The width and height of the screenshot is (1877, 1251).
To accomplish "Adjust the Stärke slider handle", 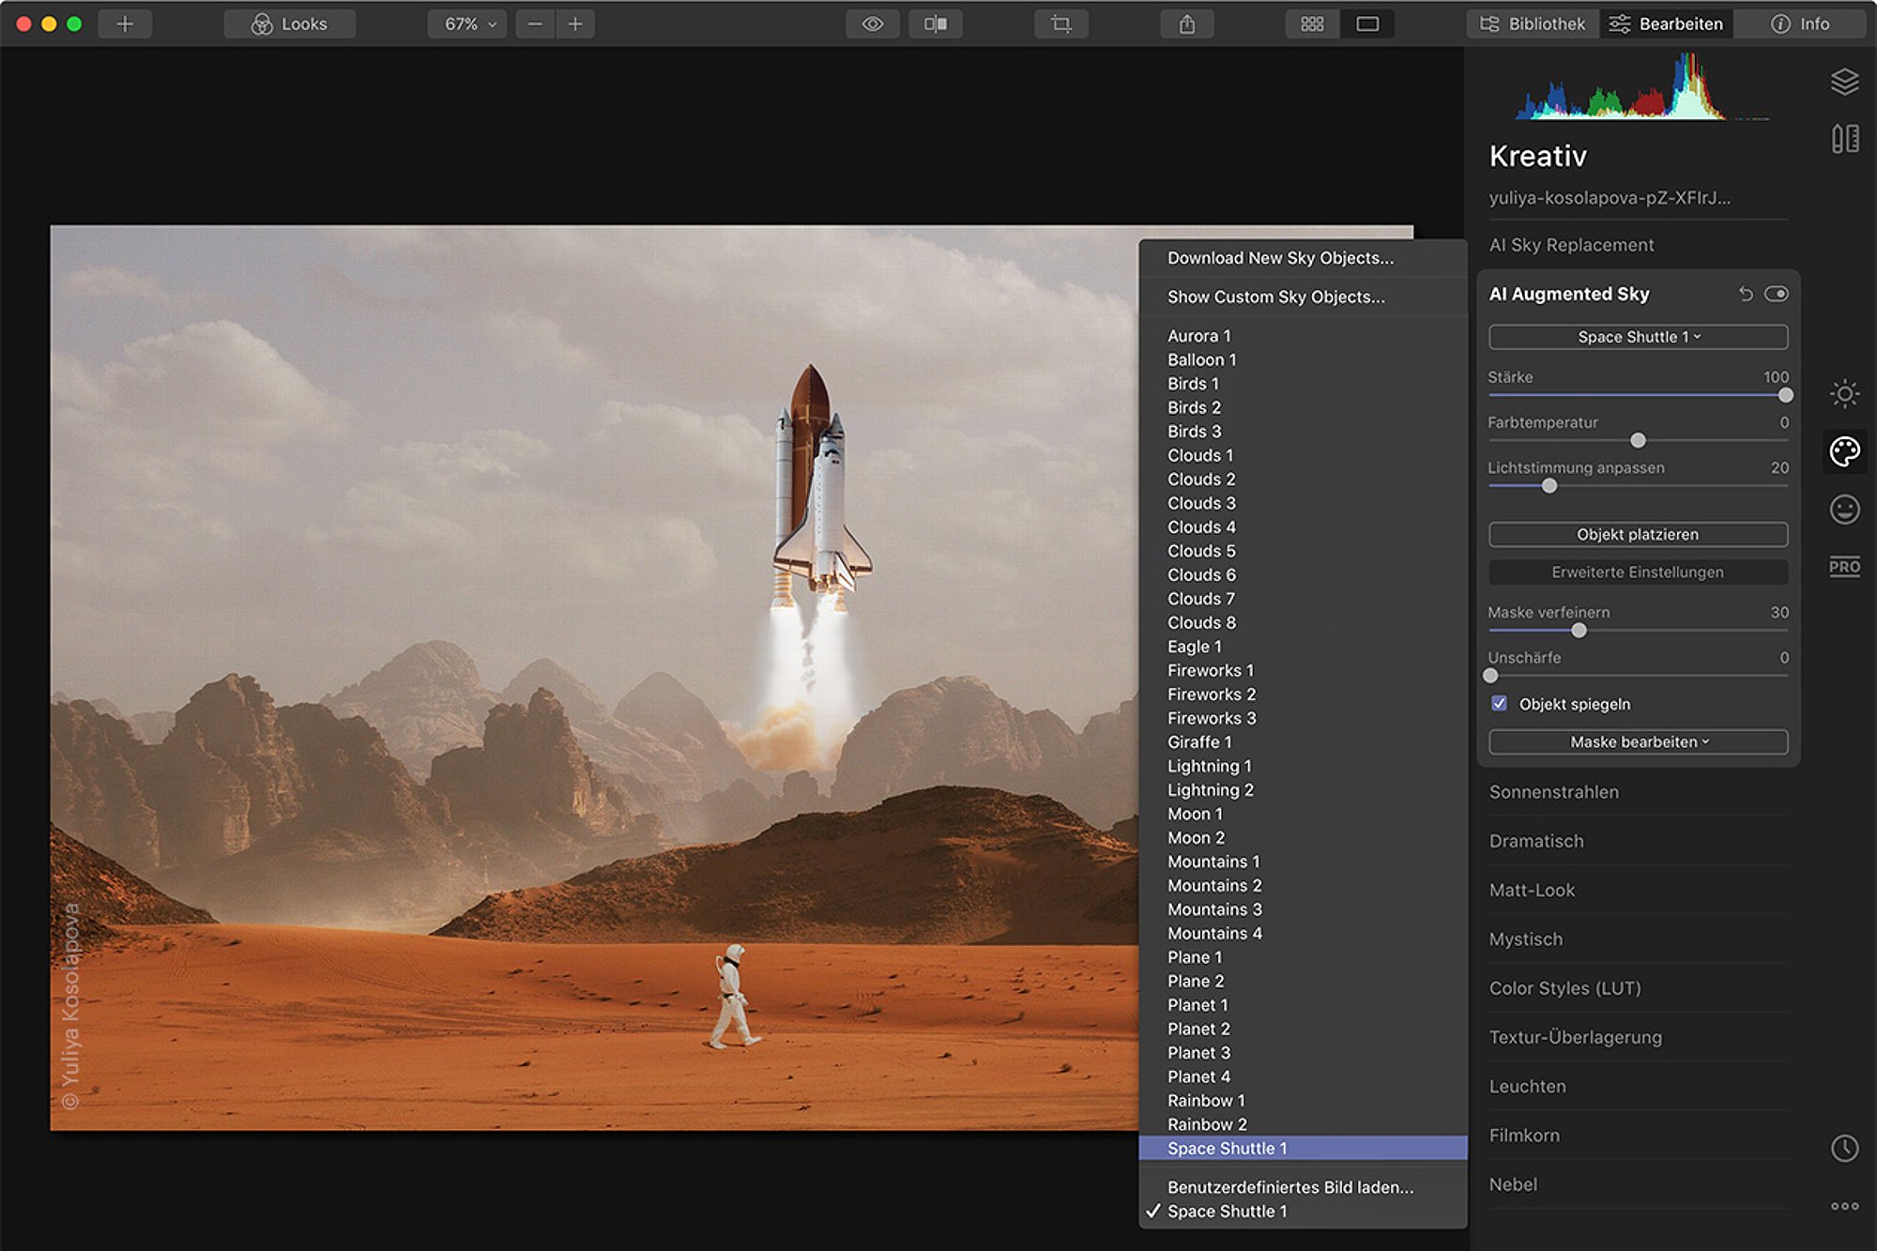I will (x=1785, y=395).
